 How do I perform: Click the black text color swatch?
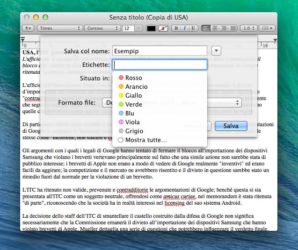152,29
